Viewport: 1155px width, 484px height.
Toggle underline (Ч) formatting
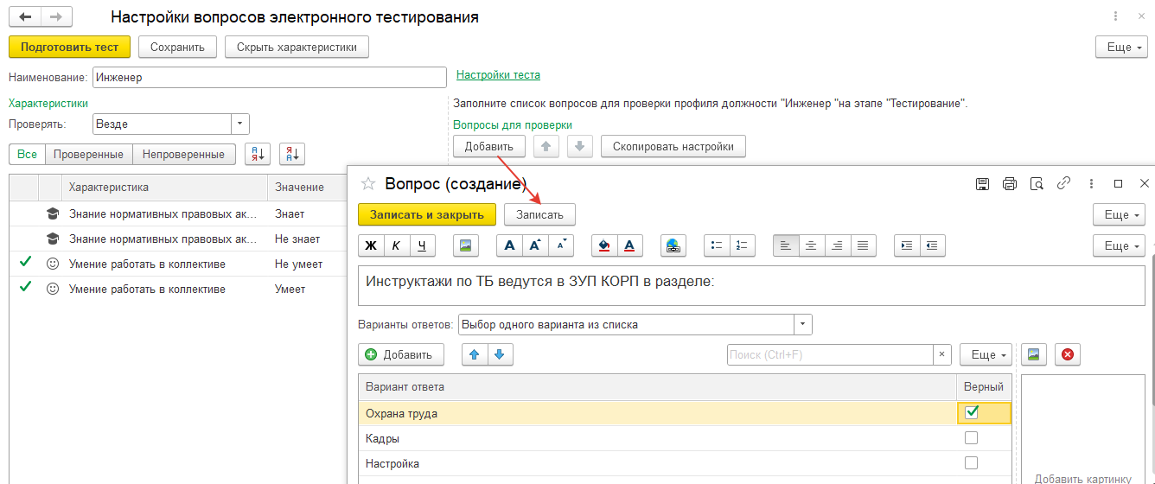421,245
